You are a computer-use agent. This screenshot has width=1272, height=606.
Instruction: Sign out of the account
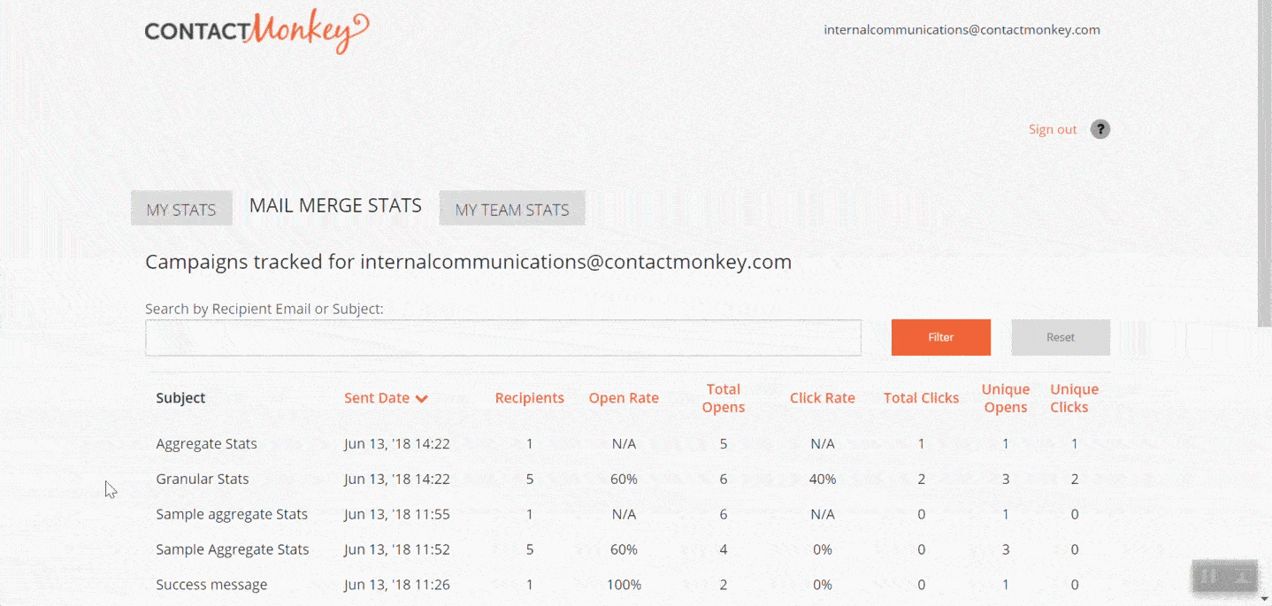coord(1053,129)
